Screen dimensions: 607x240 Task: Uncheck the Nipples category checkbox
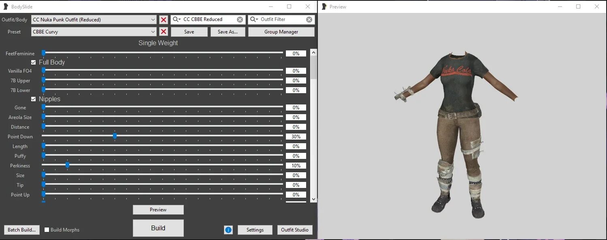34,99
